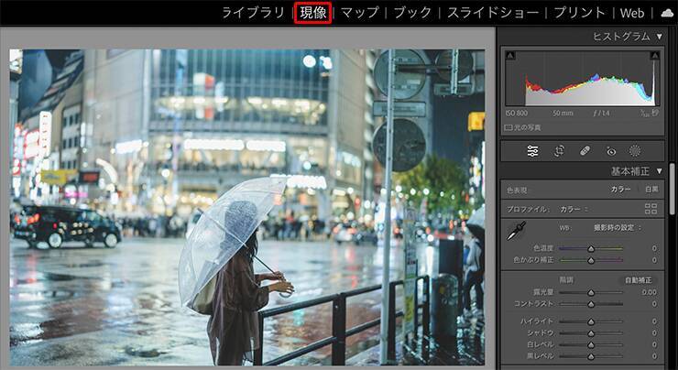
Task: Collapse the 基本補正 panel
Action: [659, 171]
